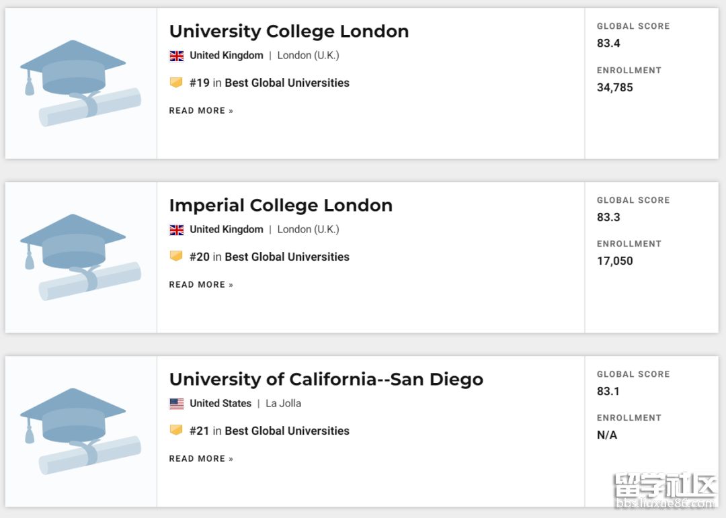Click "#20 in Best Global Universities" text
Viewport: 726px width, 518px height.
coord(270,257)
